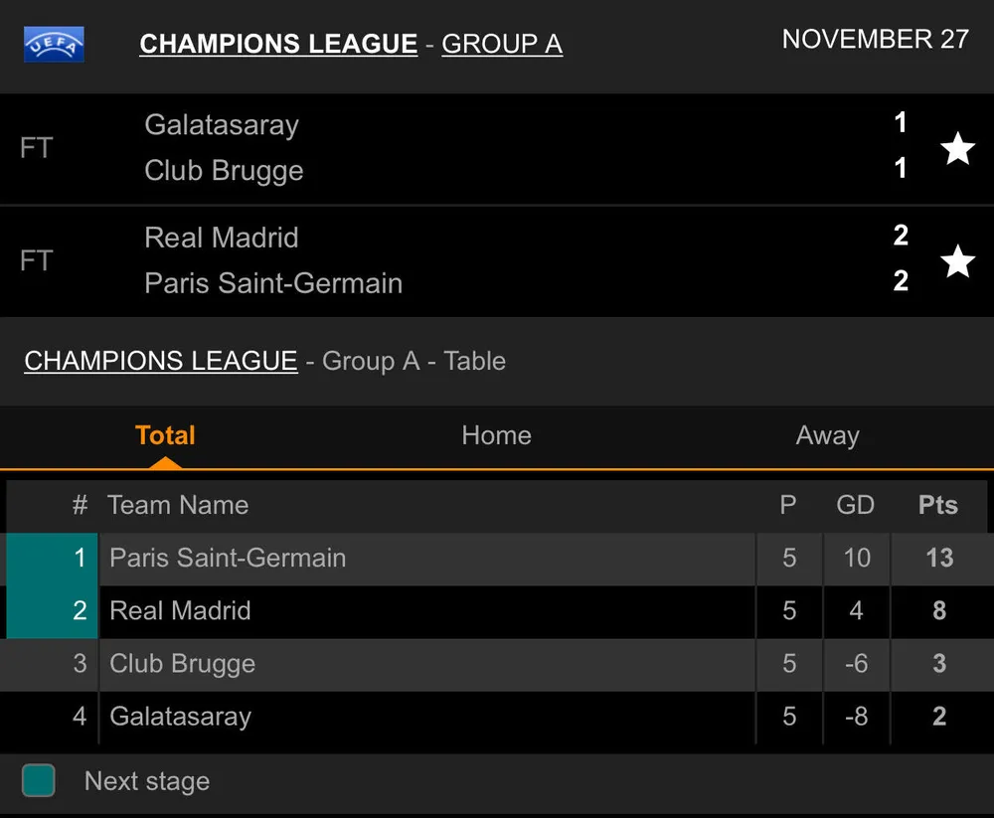Select Club Brugge row in the table

pyautogui.click(x=182, y=664)
